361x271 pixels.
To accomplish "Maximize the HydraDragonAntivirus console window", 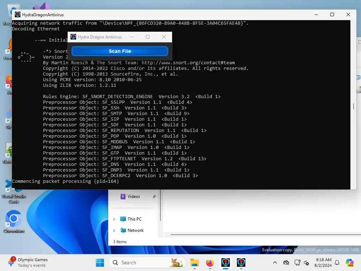I will 332,14.
